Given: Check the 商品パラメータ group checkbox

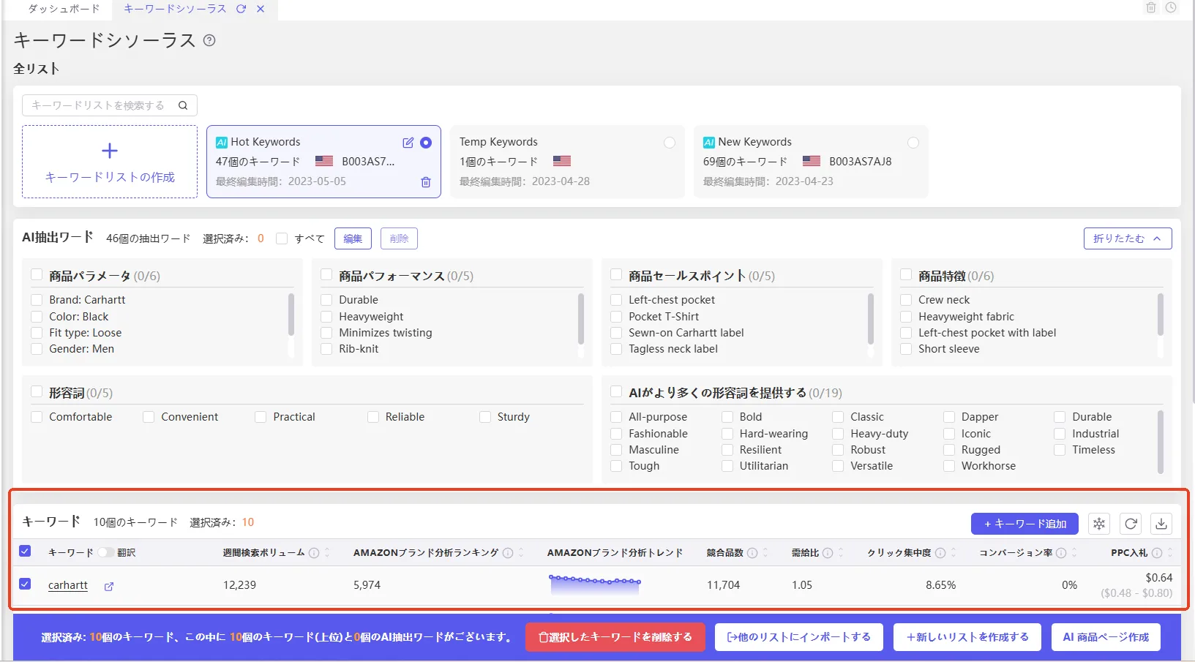Looking at the screenshot, I should 37,275.
